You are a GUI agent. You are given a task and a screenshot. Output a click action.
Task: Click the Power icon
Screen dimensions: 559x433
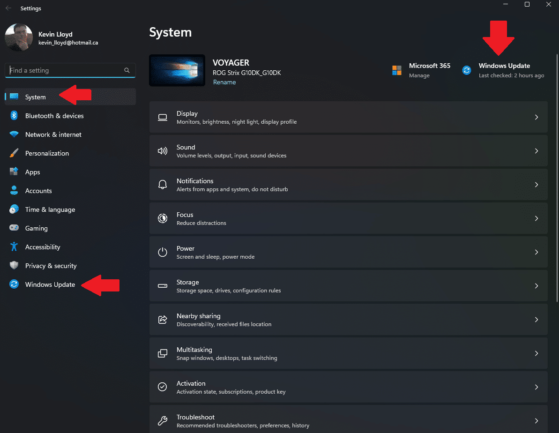[x=163, y=252]
